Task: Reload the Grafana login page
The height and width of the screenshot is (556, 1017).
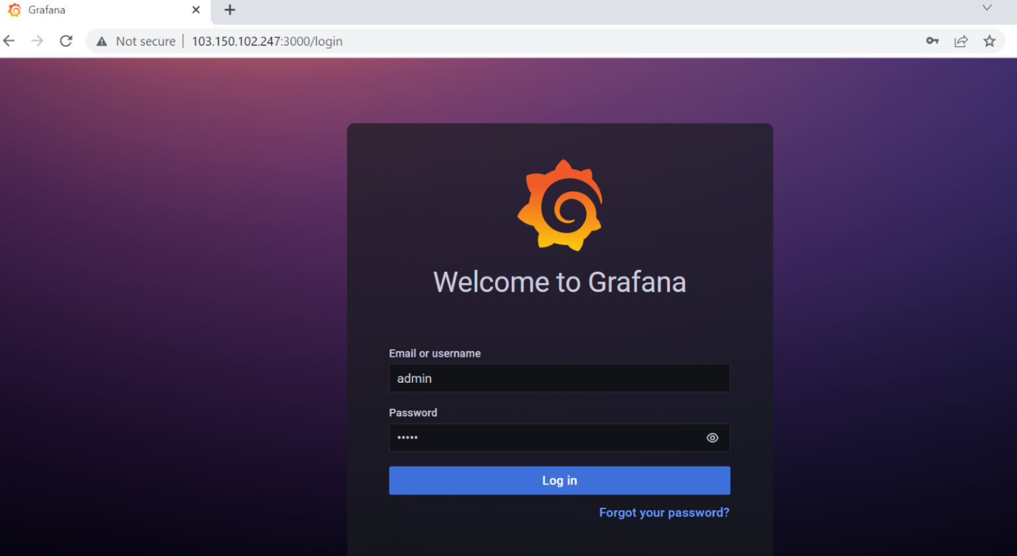Action: pos(66,41)
